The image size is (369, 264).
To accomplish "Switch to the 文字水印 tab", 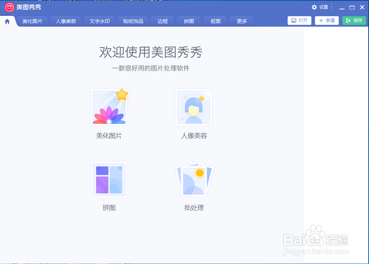I will tap(99, 21).
